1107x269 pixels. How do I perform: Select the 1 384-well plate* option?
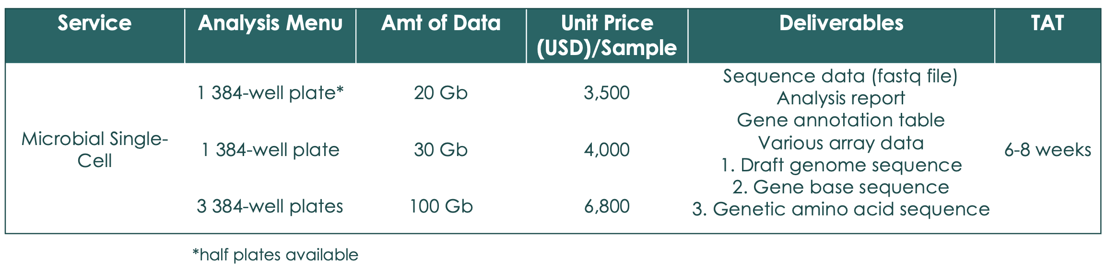271,93
